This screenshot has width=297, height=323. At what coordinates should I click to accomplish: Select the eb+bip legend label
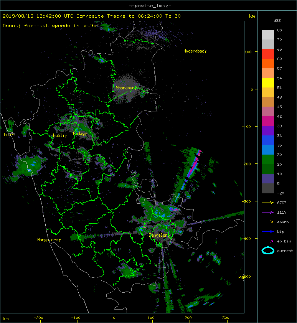pos(284,241)
